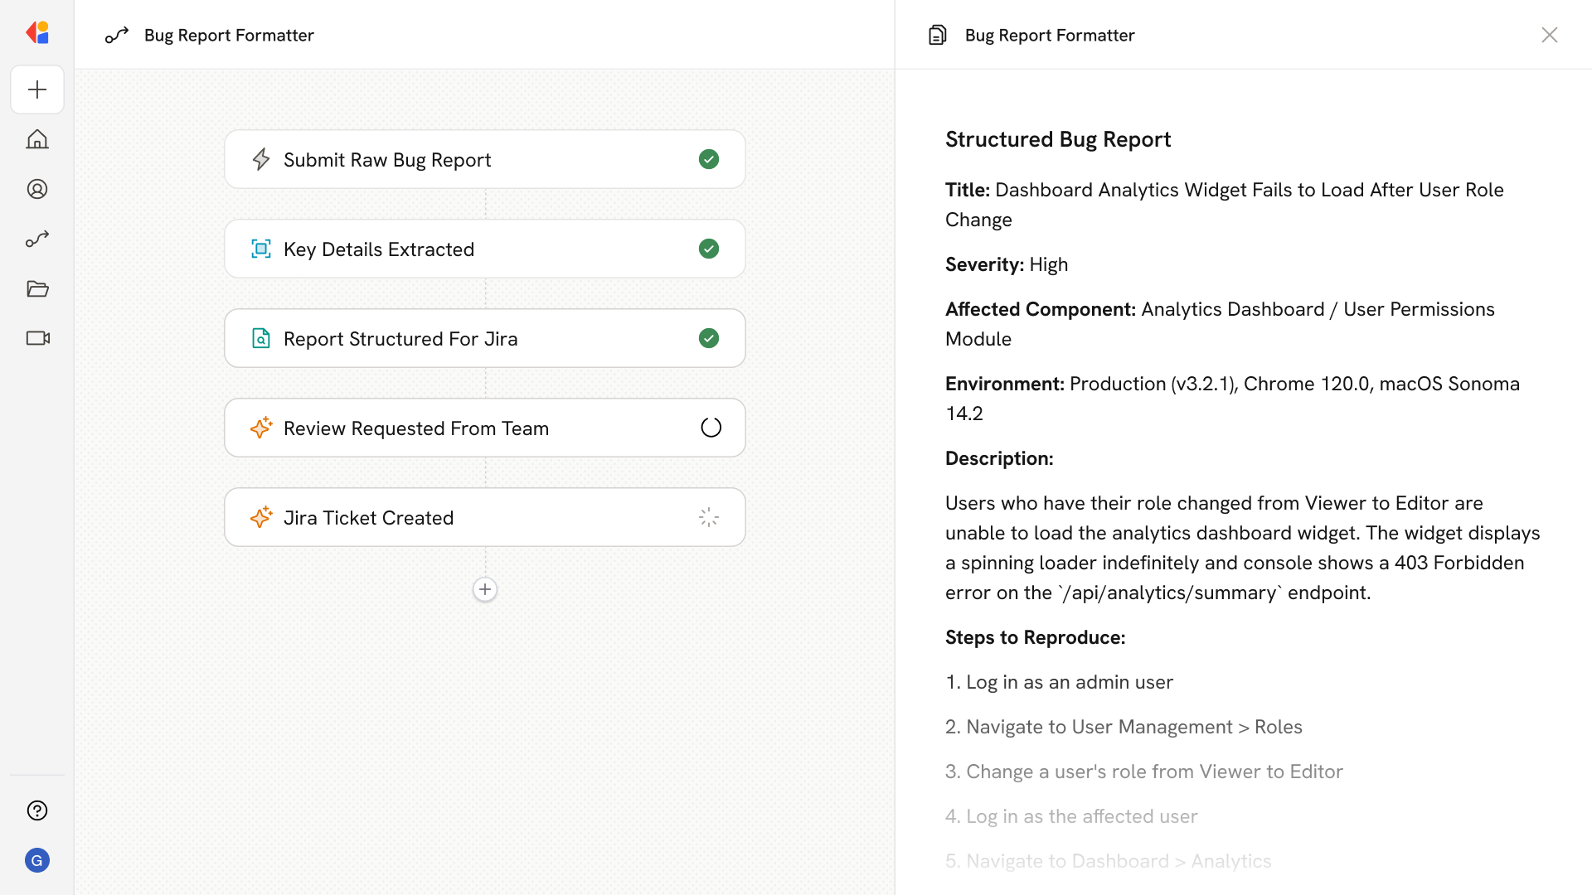Click Bug Report Formatter workflow title

coord(229,35)
